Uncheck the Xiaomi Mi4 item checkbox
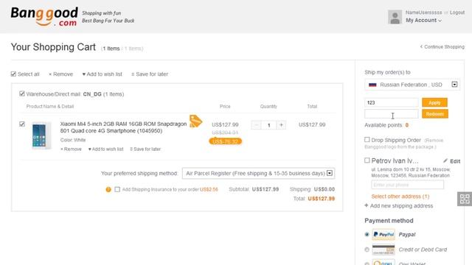This screenshot has width=472, height=265. 22,124
